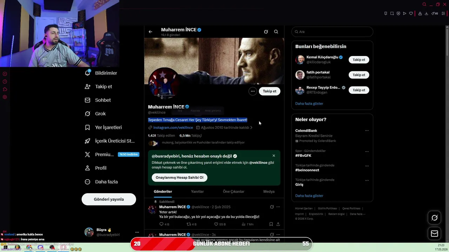Viewport: 449px width, 252px height.
Task: Like the pinned post with 55 B likes
Action: tap(220, 224)
